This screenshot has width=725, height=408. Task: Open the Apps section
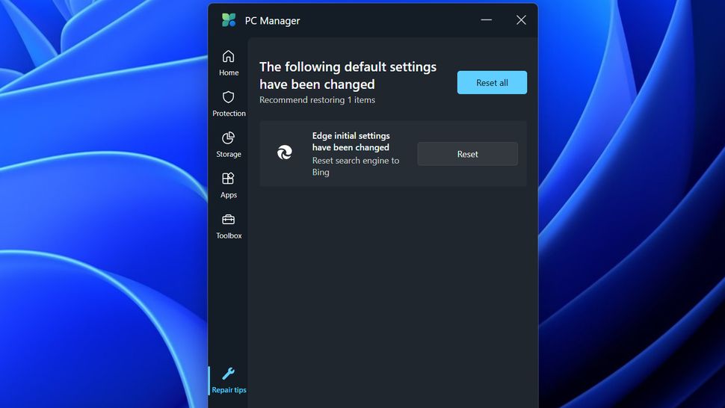[229, 185]
